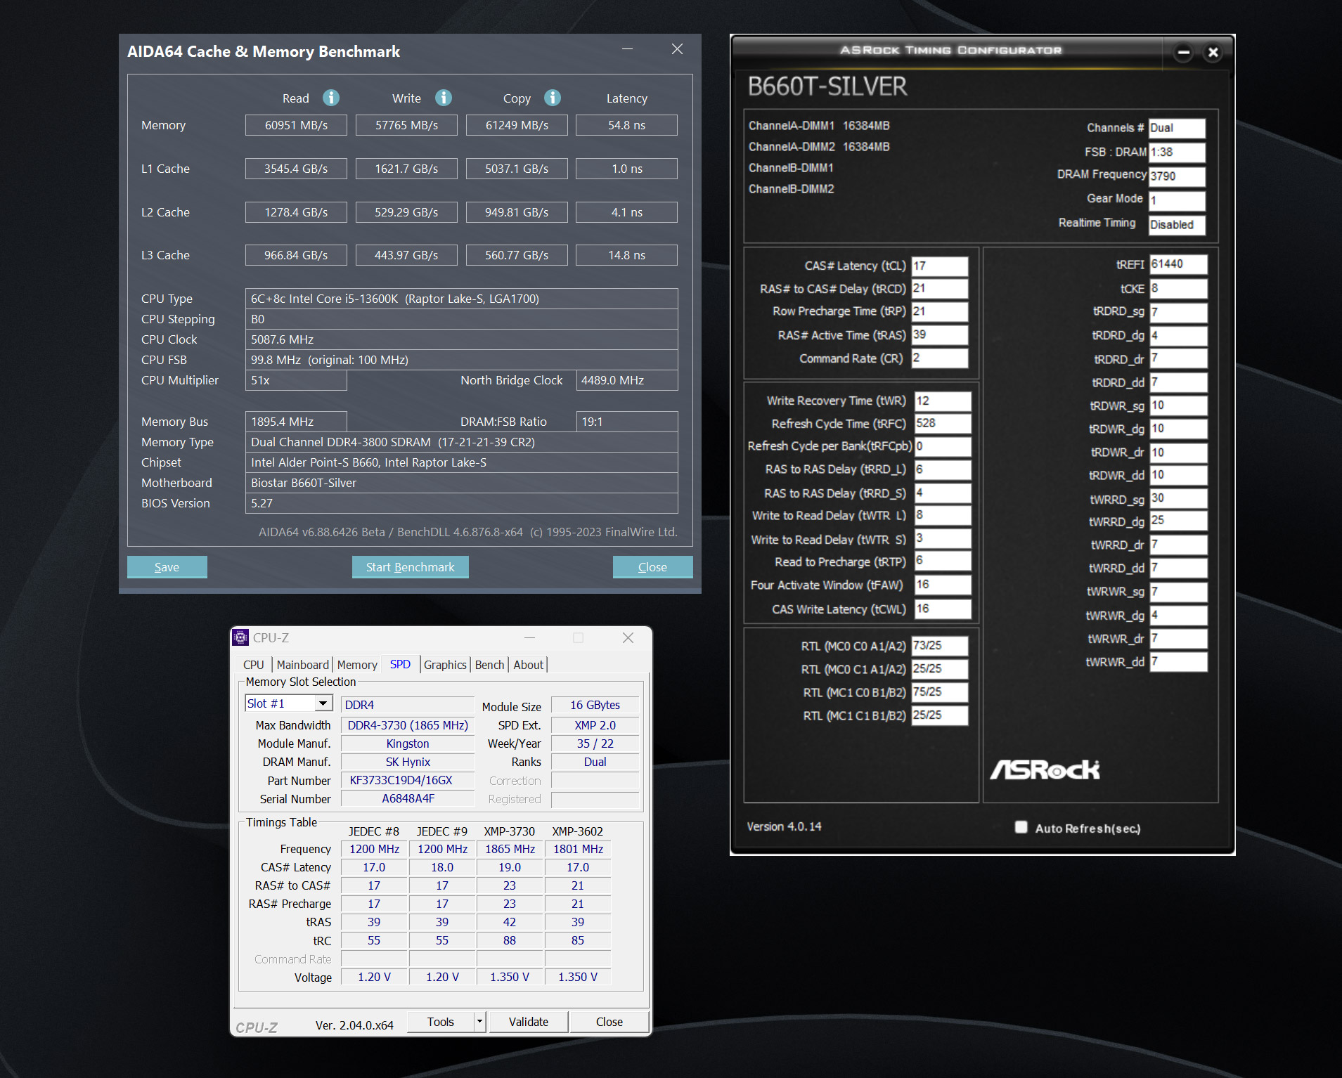Click the CPU-Z app icon in title bar
This screenshot has height=1078, width=1342.
point(240,637)
